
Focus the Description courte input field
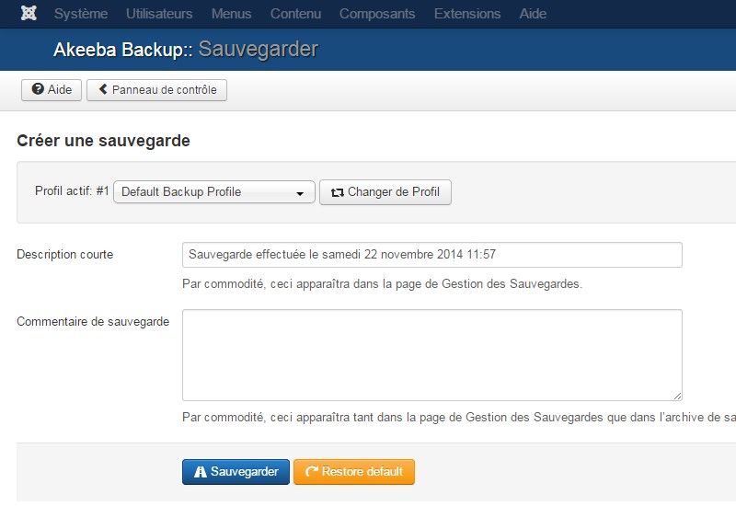point(432,255)
